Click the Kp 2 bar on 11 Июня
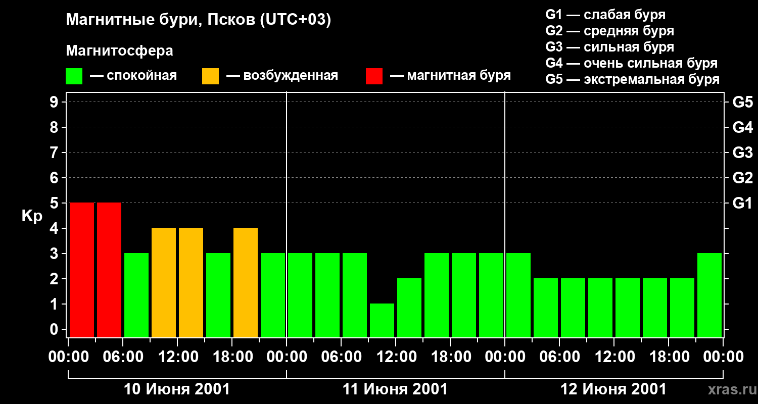The image size is (758, 404). click(409, 308)
